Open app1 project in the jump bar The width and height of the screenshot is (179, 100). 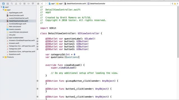pyautogui.click(x=52, y=4)
